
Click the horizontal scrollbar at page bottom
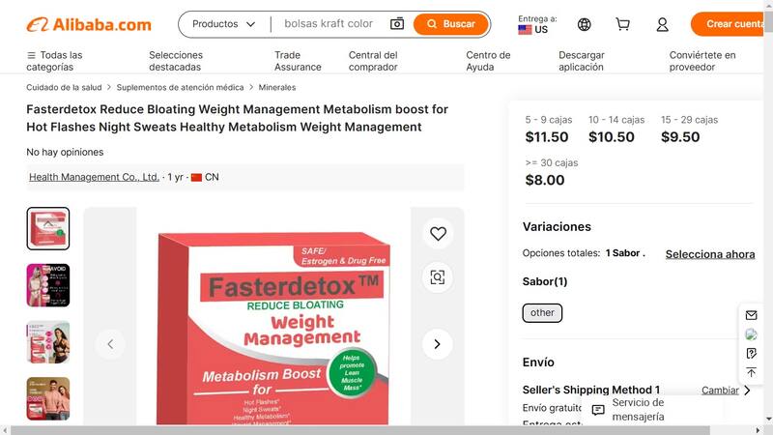pos(359,430)
